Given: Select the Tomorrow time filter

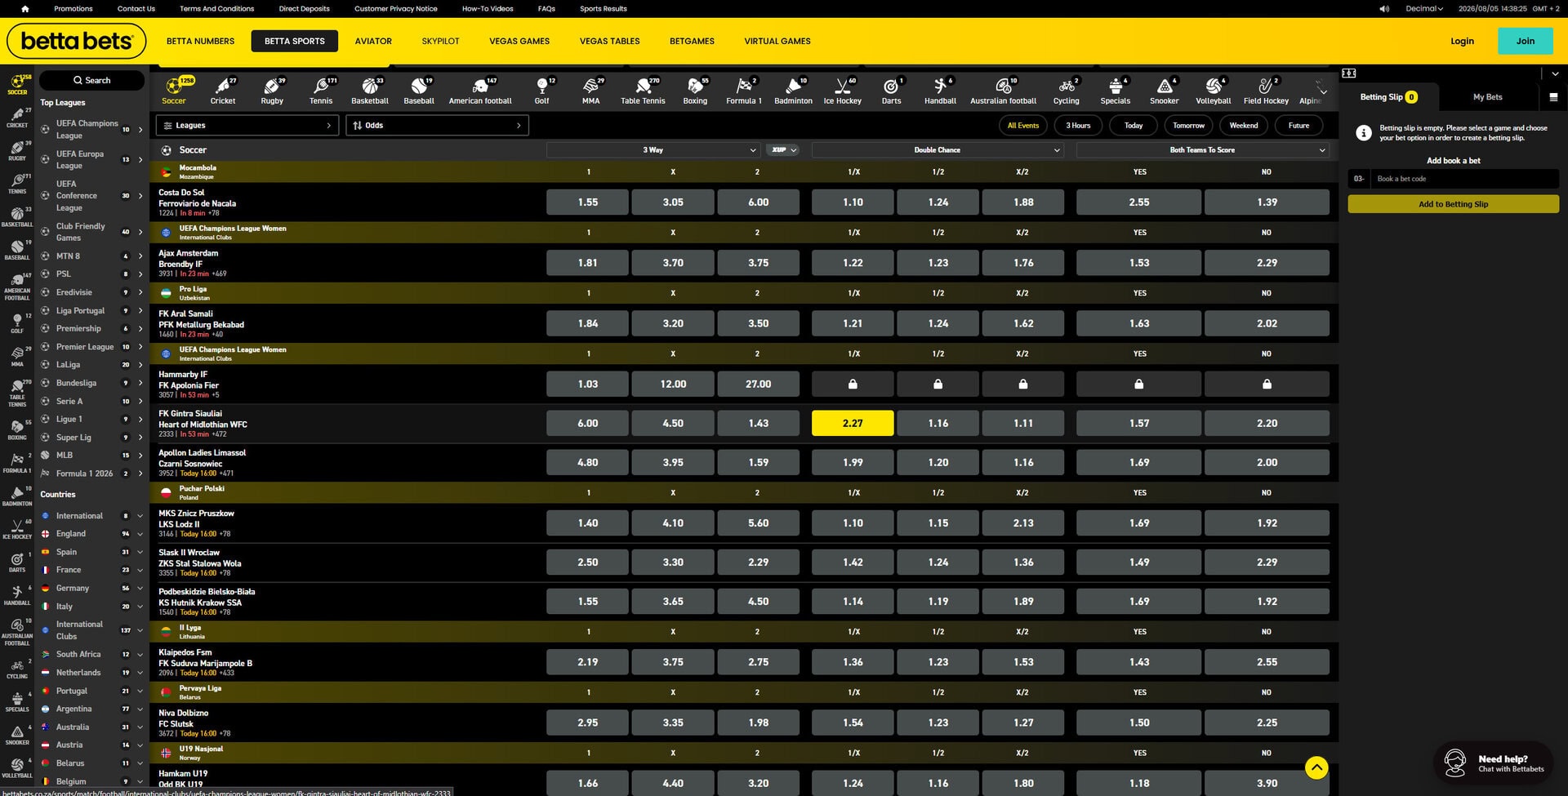Looking at the screenshot, I should tap(1188, 126).
